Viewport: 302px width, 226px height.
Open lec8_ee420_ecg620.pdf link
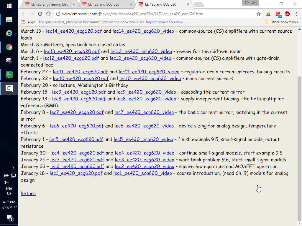tap(79, 99)
